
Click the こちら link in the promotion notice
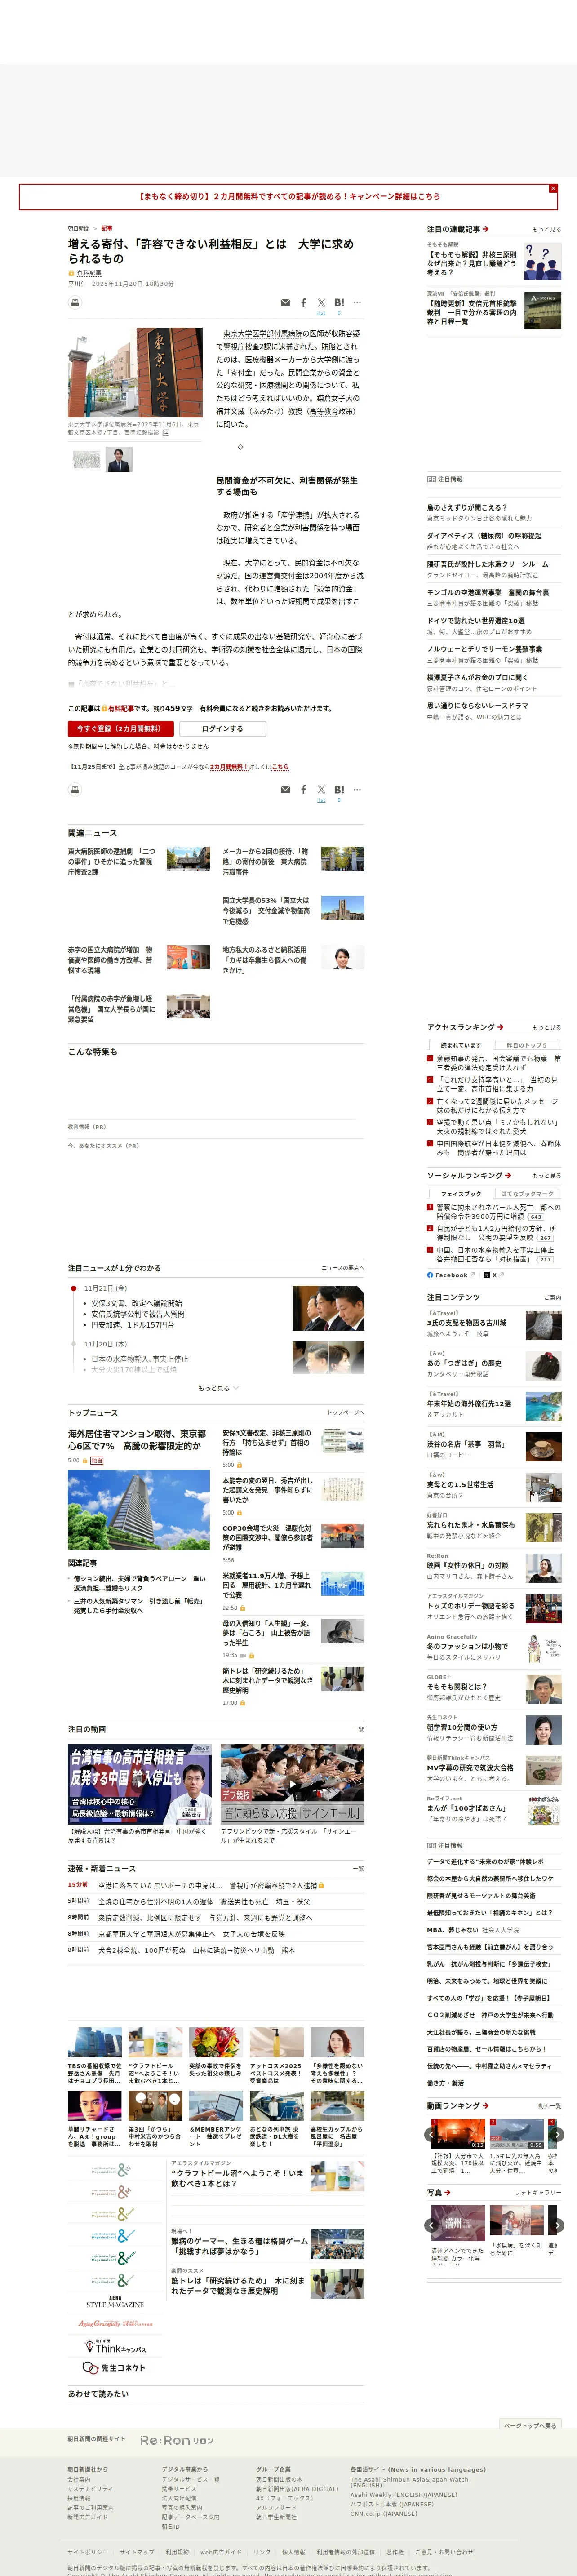tap(280, 767)
